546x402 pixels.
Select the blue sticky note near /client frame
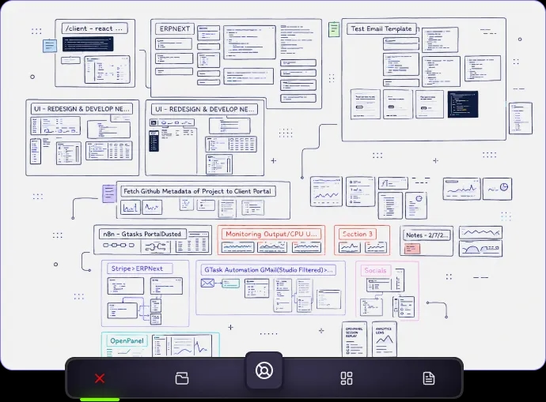(50, 46)
